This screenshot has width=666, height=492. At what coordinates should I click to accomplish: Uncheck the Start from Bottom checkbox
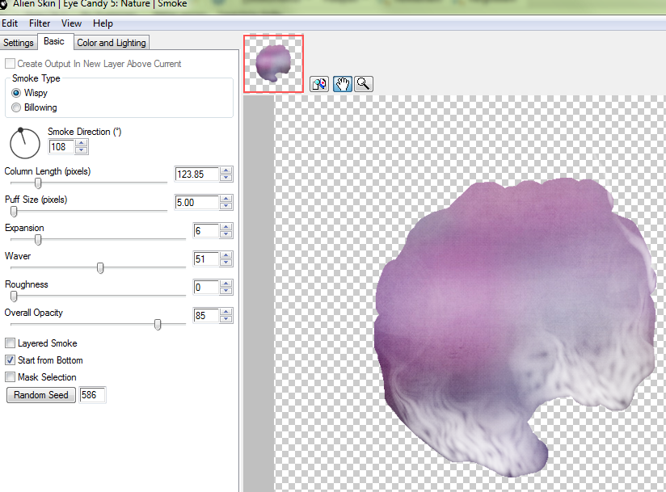[x=11, y=360]
